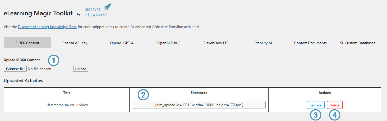387x121 pixels.
Task: Click the numbered marker 3 circle
Action: coord(316,115)
